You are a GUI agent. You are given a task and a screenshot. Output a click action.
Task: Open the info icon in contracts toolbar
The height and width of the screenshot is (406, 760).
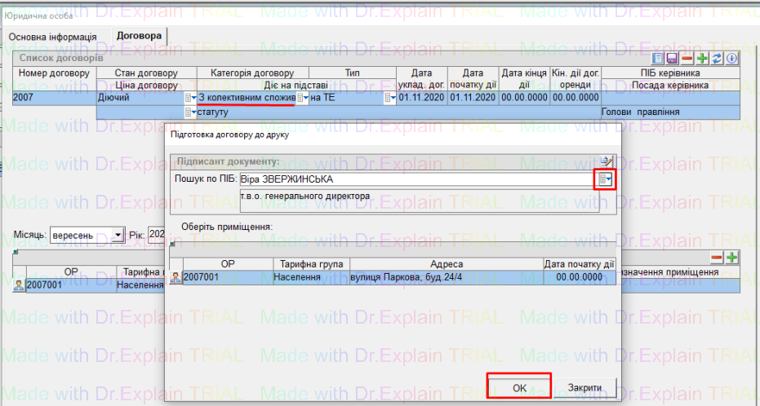[x=731, y=59]
